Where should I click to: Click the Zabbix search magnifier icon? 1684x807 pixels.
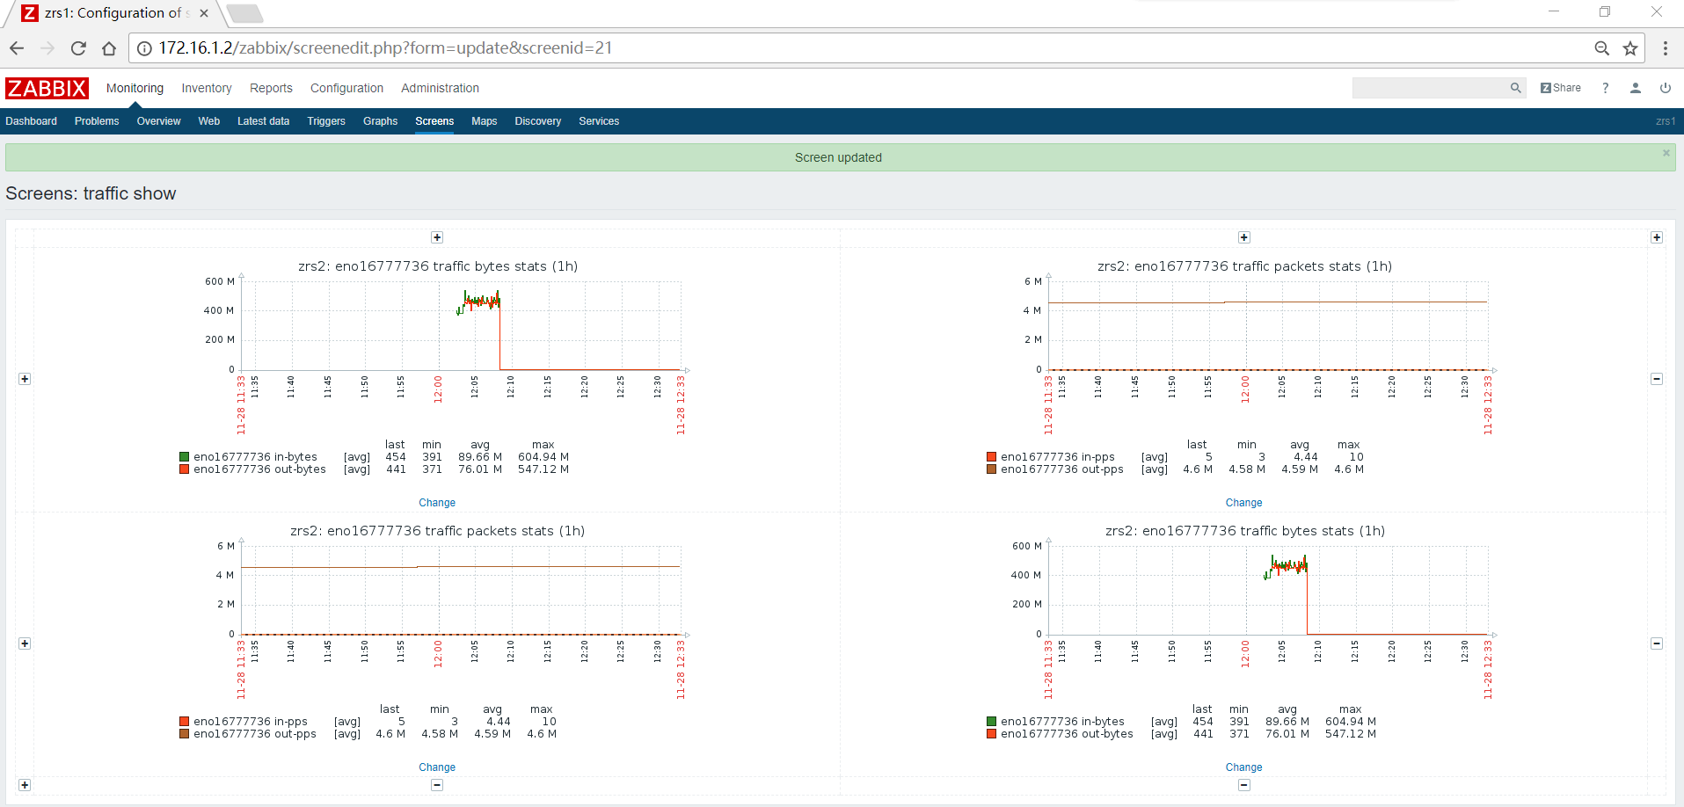click(x=1516, y=88)
